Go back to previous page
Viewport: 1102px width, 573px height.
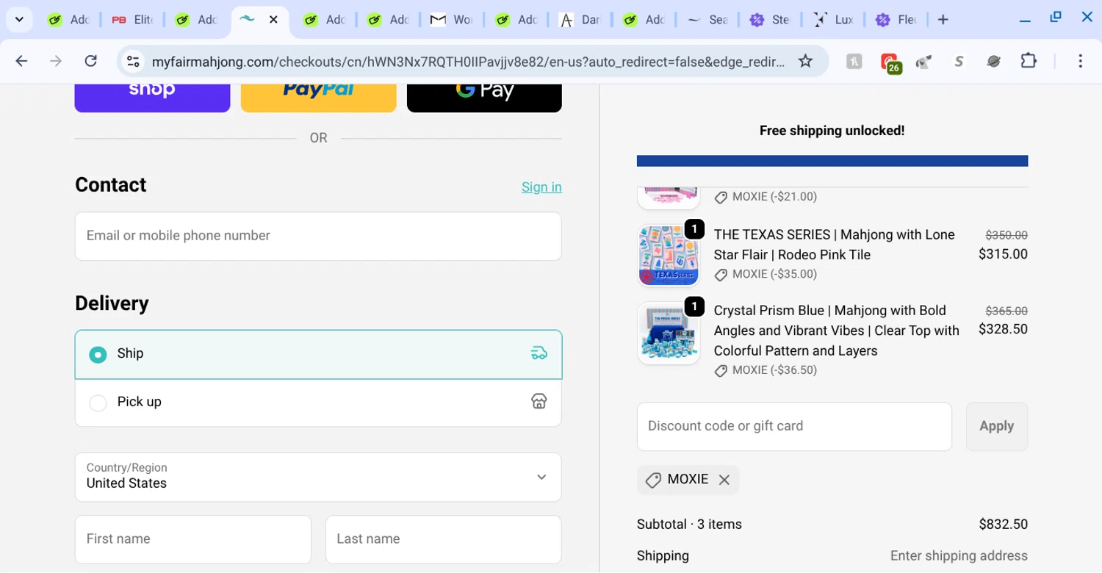[21, 61]
